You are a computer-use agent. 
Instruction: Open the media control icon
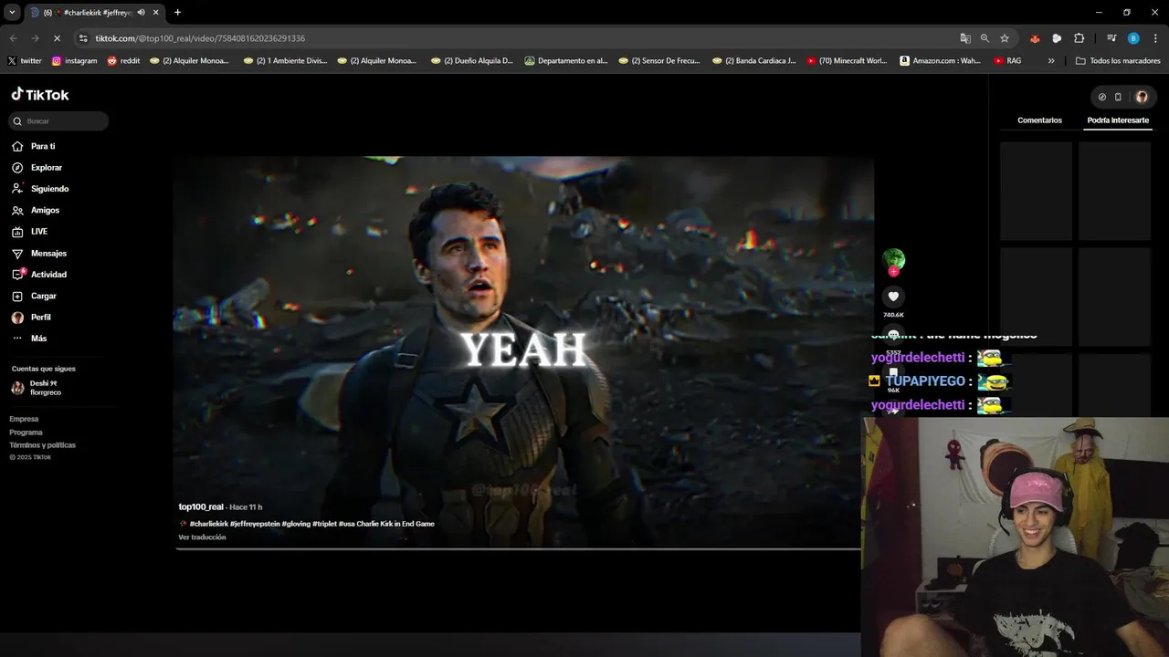[x=1111, y=38]
